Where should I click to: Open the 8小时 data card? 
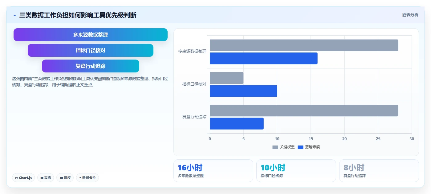click(379, 171)
